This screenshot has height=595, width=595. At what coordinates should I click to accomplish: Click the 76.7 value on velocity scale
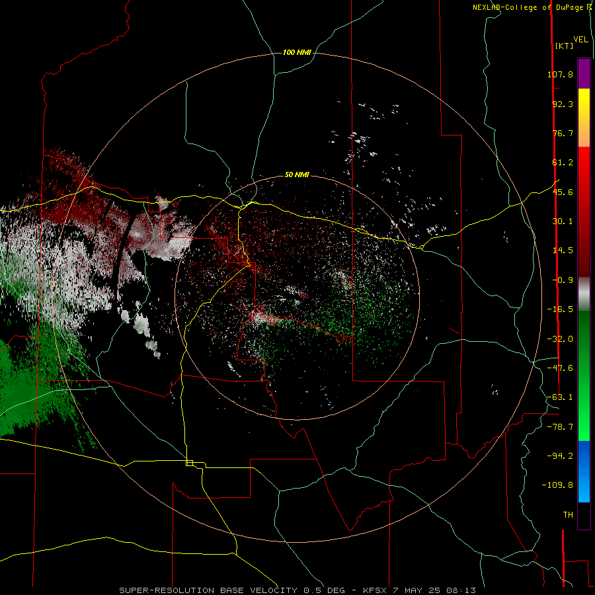coord(563,133)
